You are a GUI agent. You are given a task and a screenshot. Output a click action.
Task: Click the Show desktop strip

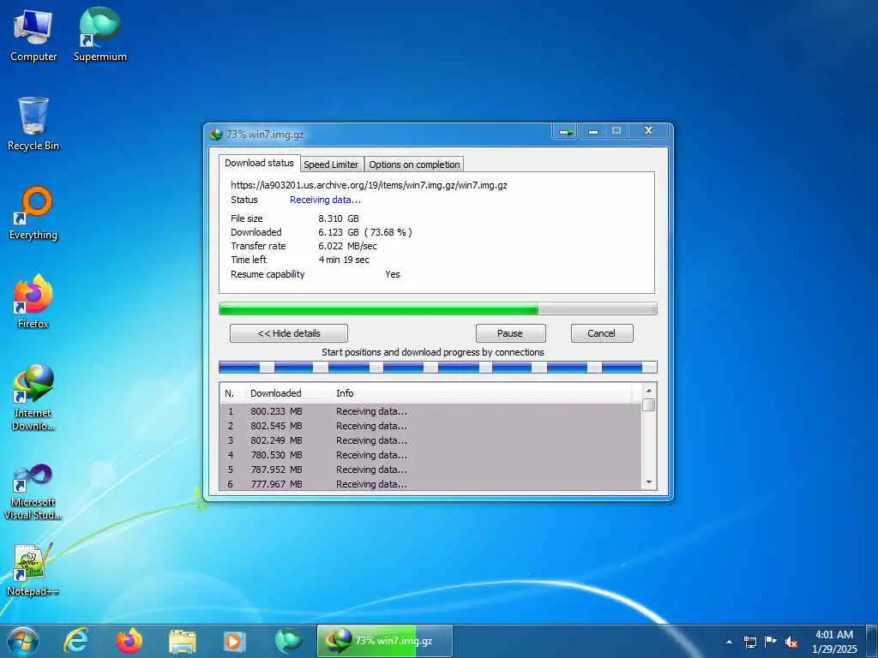click(x=872, y=641)
